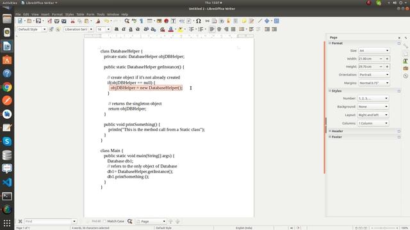Open the Columns dropdown
This screenshot has width=410, height=230.
coord(373,123)
